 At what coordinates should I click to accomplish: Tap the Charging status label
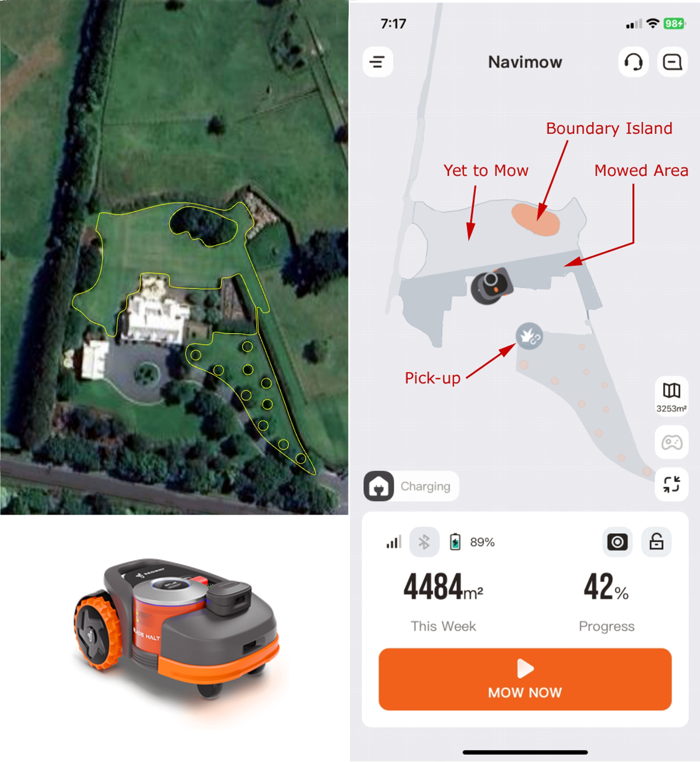425,486
